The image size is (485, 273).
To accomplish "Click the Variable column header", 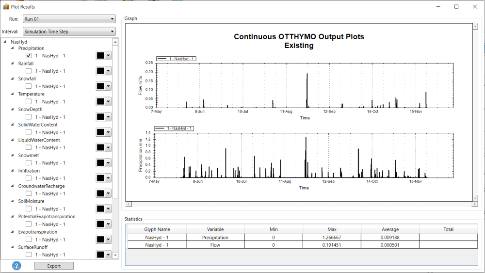I will coord(215,229).
